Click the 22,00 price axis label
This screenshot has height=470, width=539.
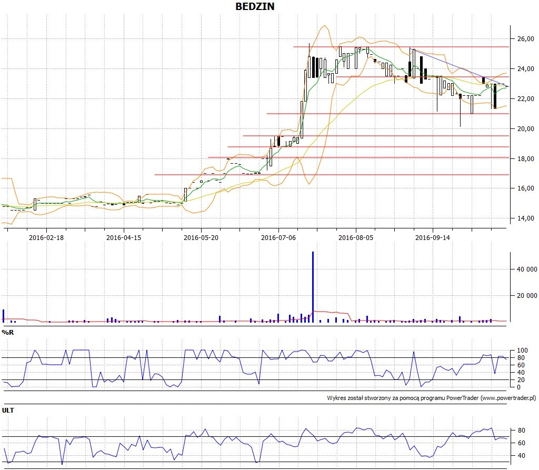point(526,98)
